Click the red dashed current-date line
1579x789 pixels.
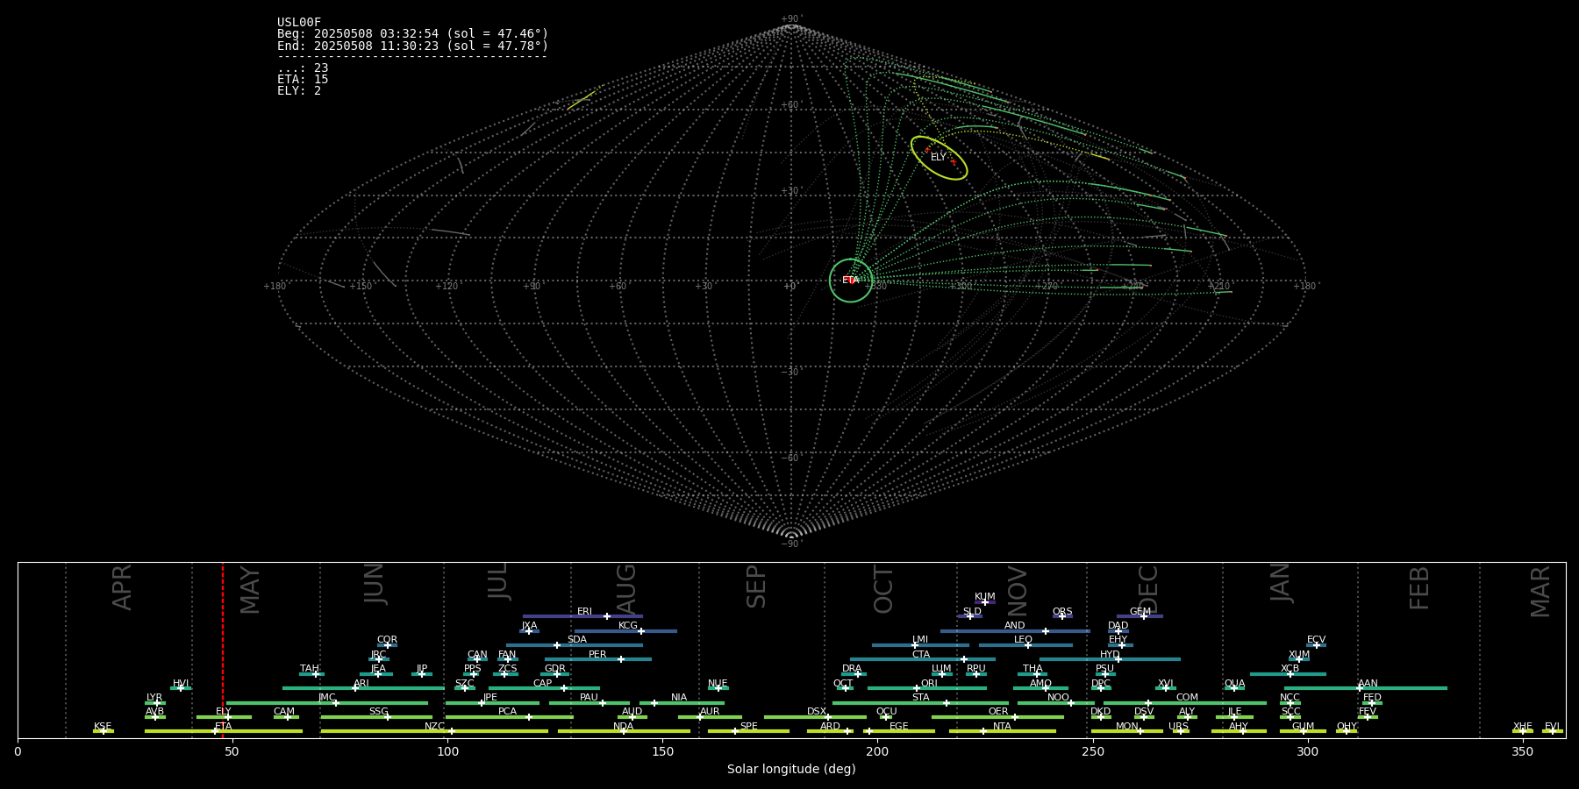click(x=223, y=649)
